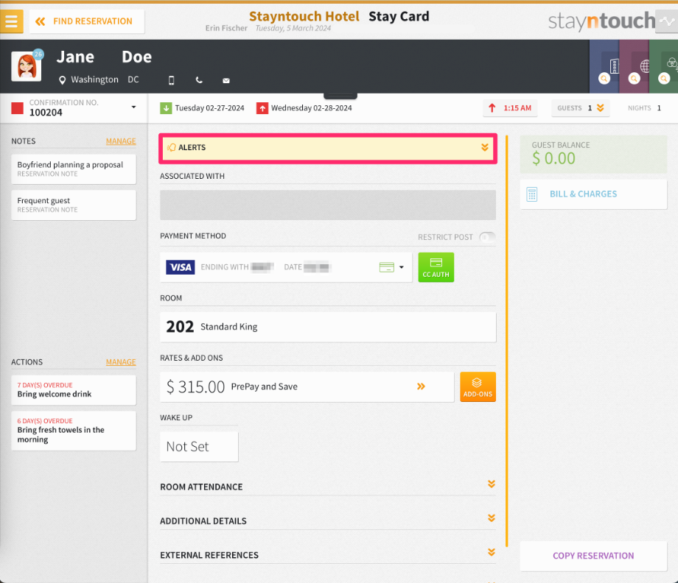Click Manage link beside Actions
Screen dimensions: 678x583
[x=121, y=362]
